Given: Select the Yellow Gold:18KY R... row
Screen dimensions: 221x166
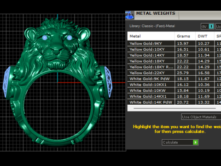Looking at the screenshot, I should (174, 67).
